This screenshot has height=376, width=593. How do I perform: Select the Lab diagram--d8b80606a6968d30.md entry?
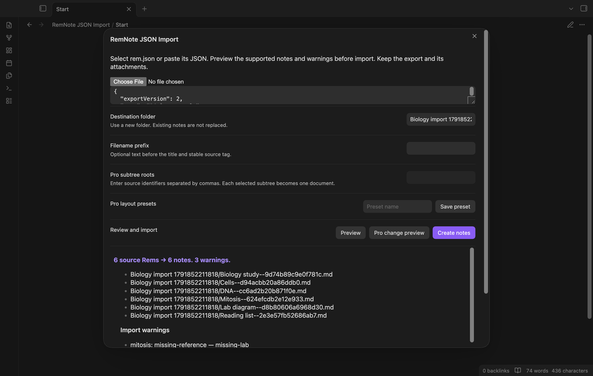232,307
